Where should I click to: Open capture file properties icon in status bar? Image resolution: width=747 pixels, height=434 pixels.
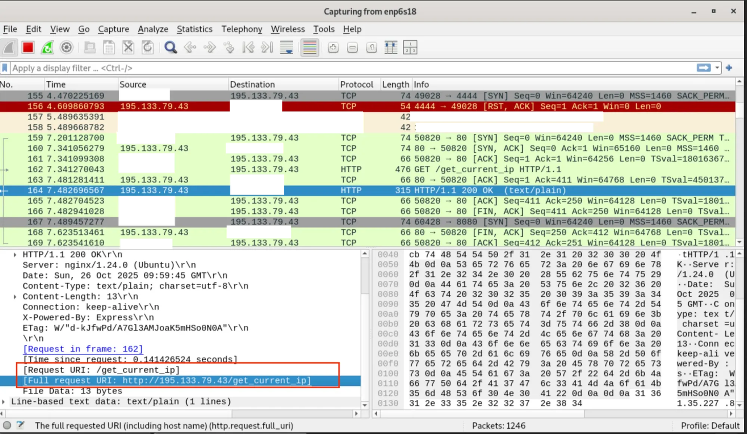tap(21, 425)
